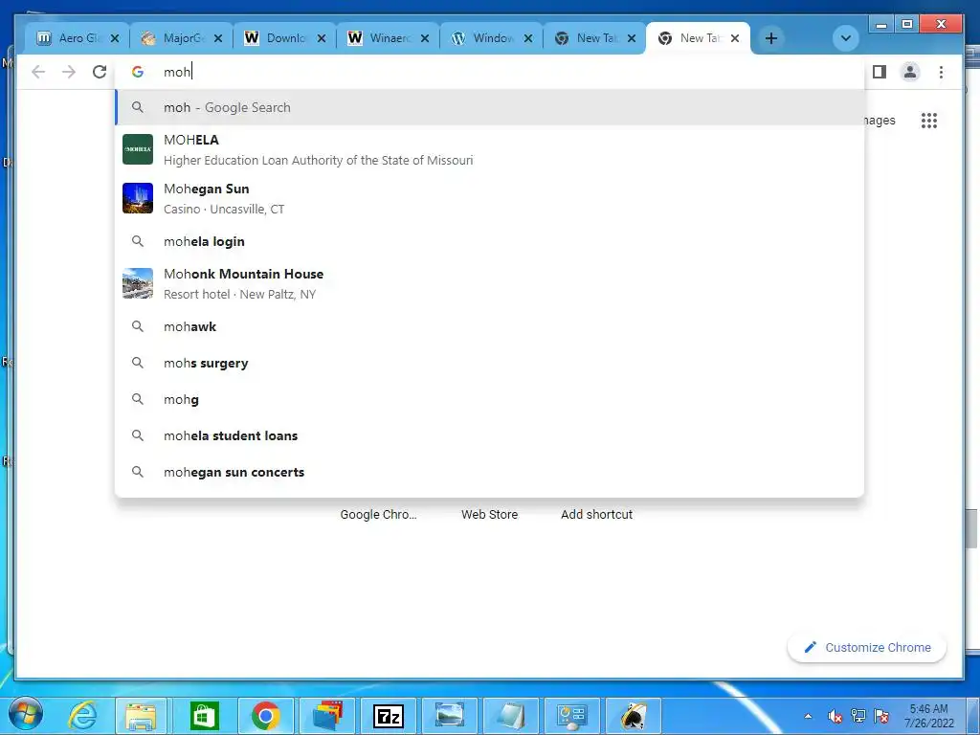Screen dimensions: 980x735
Task: Open Windows Explorer folder in taskbar
Action: [x=142, y=716]
